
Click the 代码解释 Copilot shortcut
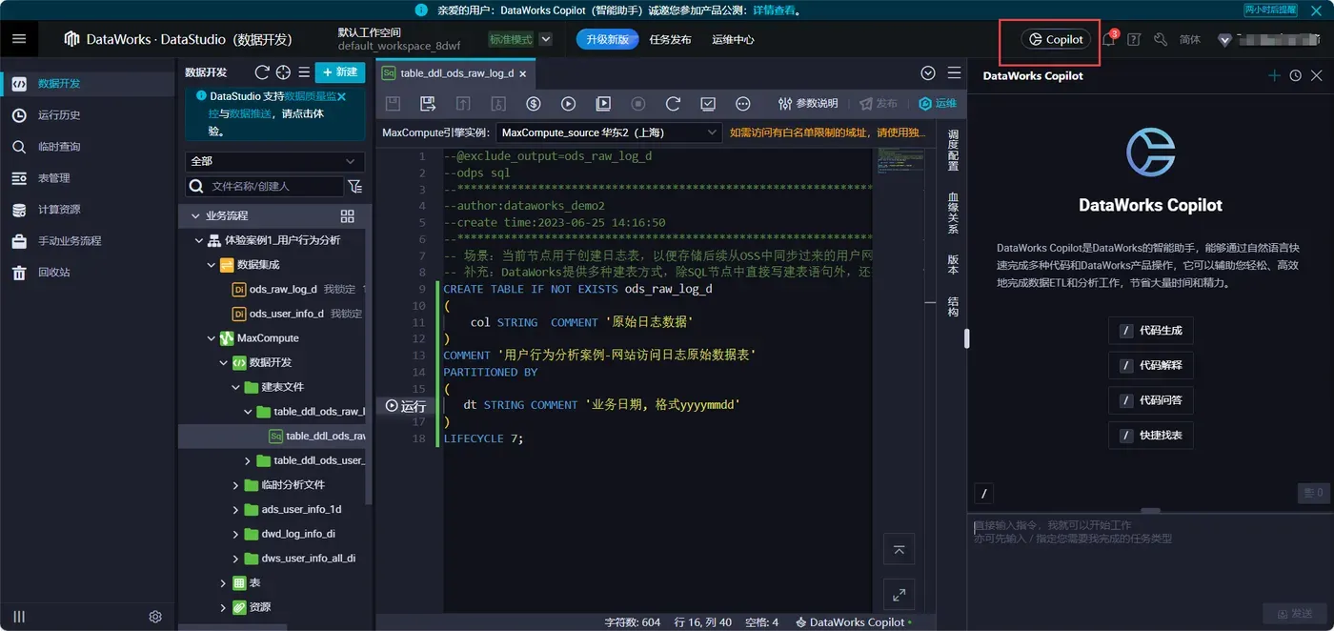(1151, 365)
